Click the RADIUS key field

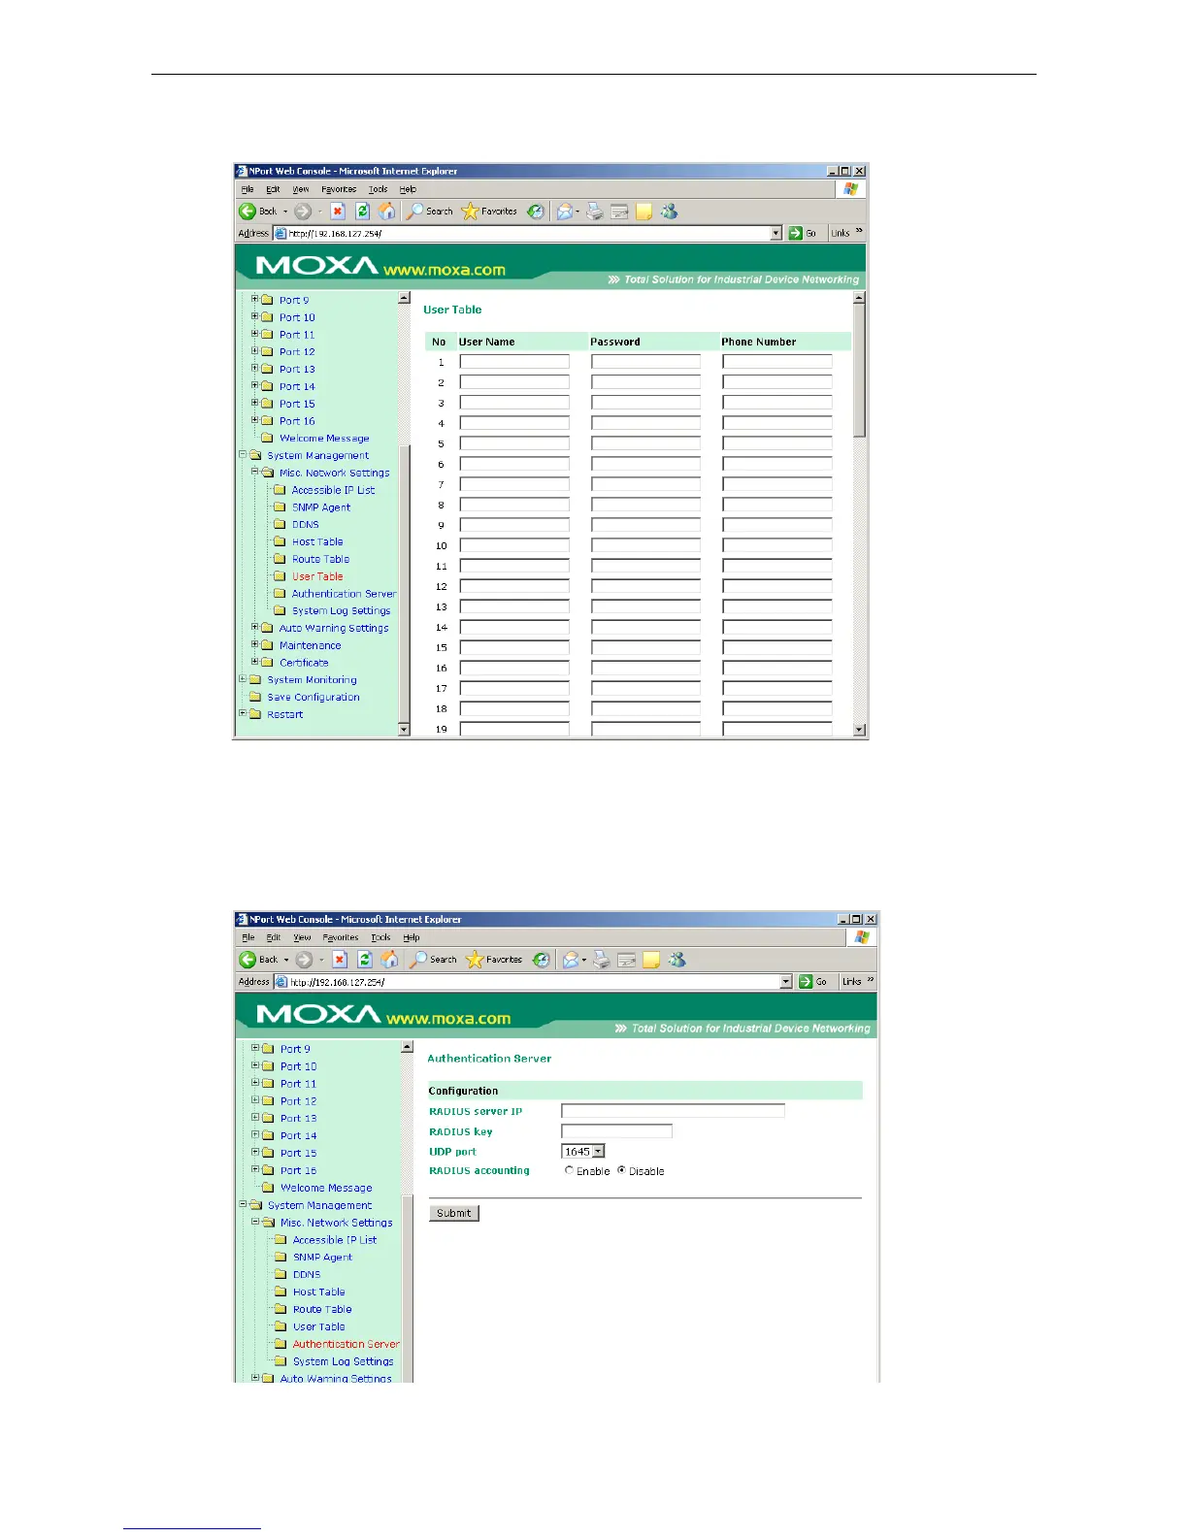coord(616,1131)
